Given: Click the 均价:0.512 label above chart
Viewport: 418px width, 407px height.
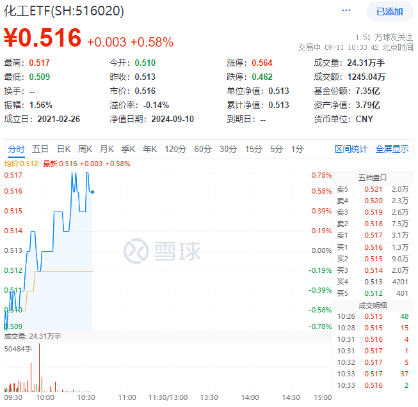Looking at the screenshot, I should click(x=21, y=164).
